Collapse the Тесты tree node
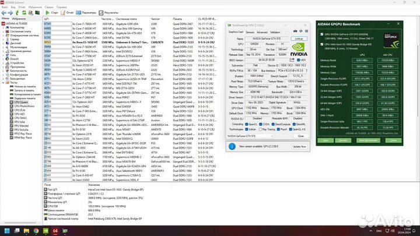The height and width of the screenshot is (236, 420). pos(3,83)
